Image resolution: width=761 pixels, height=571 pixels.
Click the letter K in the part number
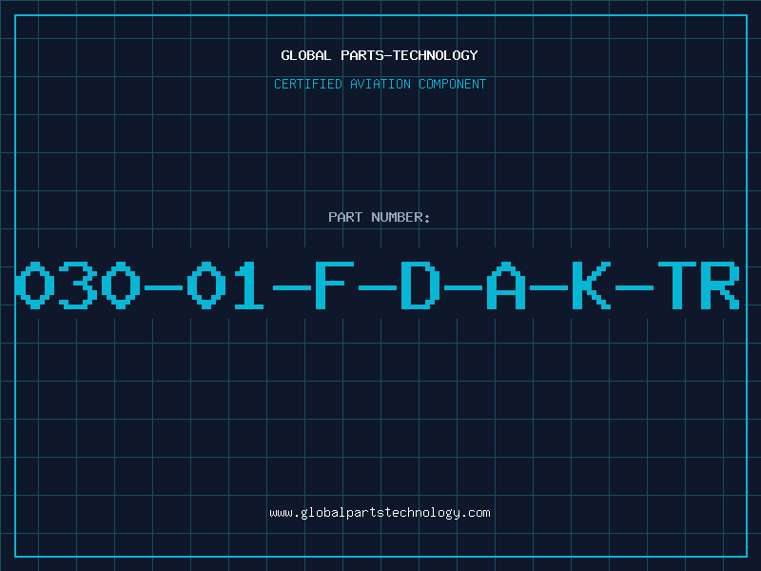(x=591, y=285)
